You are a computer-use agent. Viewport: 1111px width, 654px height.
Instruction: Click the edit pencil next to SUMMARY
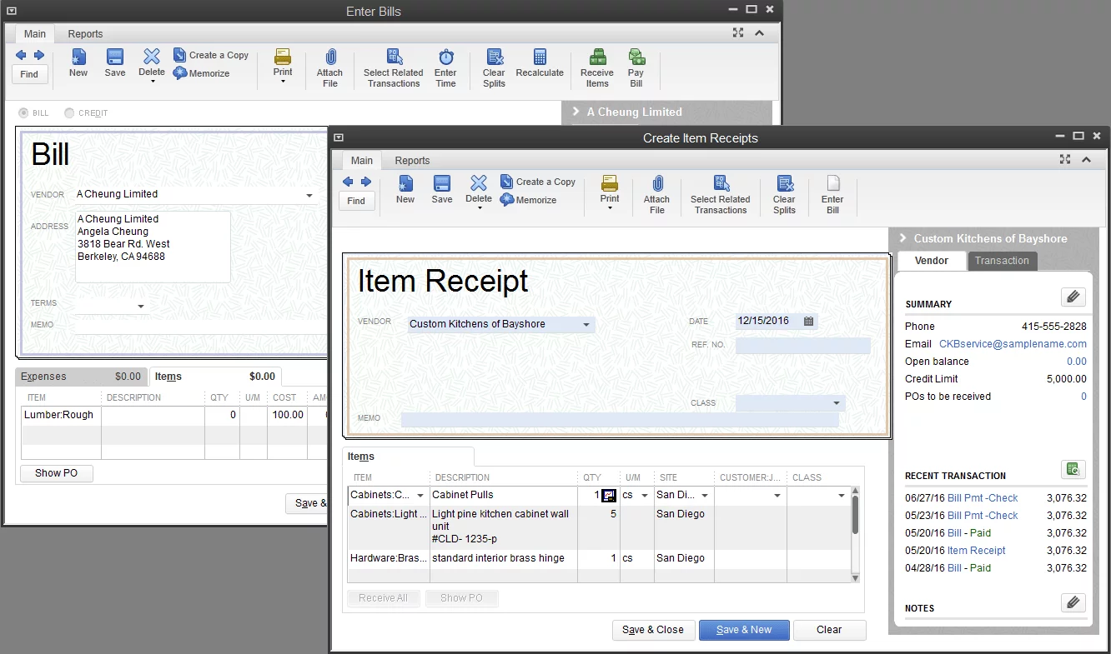1073,296
